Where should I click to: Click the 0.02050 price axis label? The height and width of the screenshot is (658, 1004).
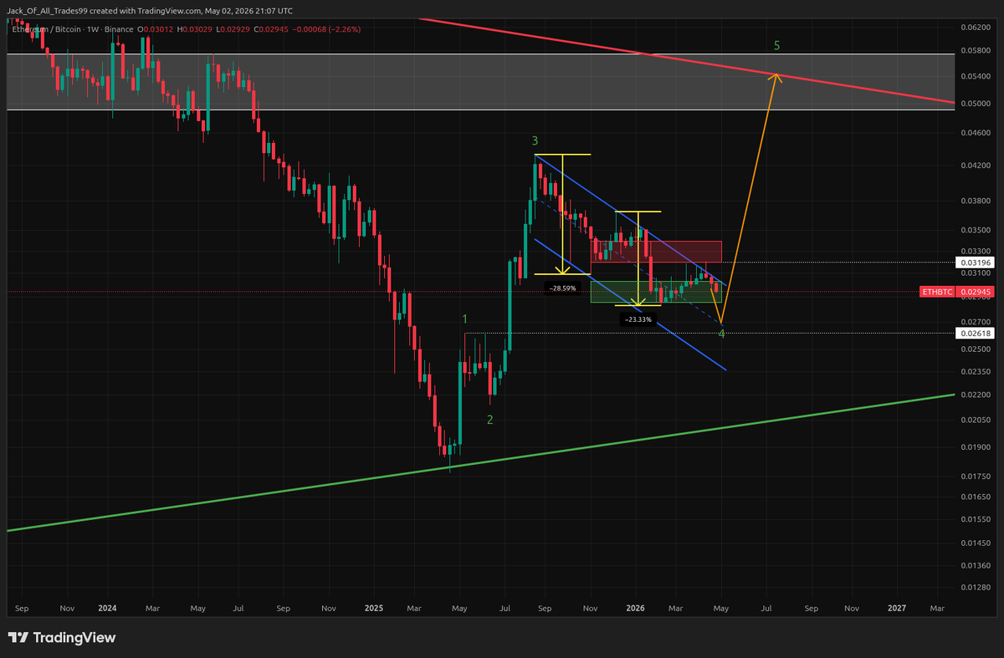[x=975, y=420]
